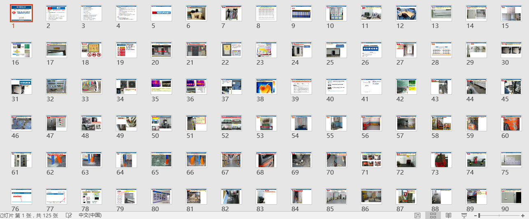Select slide 46 thumbnail

pyautogui.click(x=21, y=123)
